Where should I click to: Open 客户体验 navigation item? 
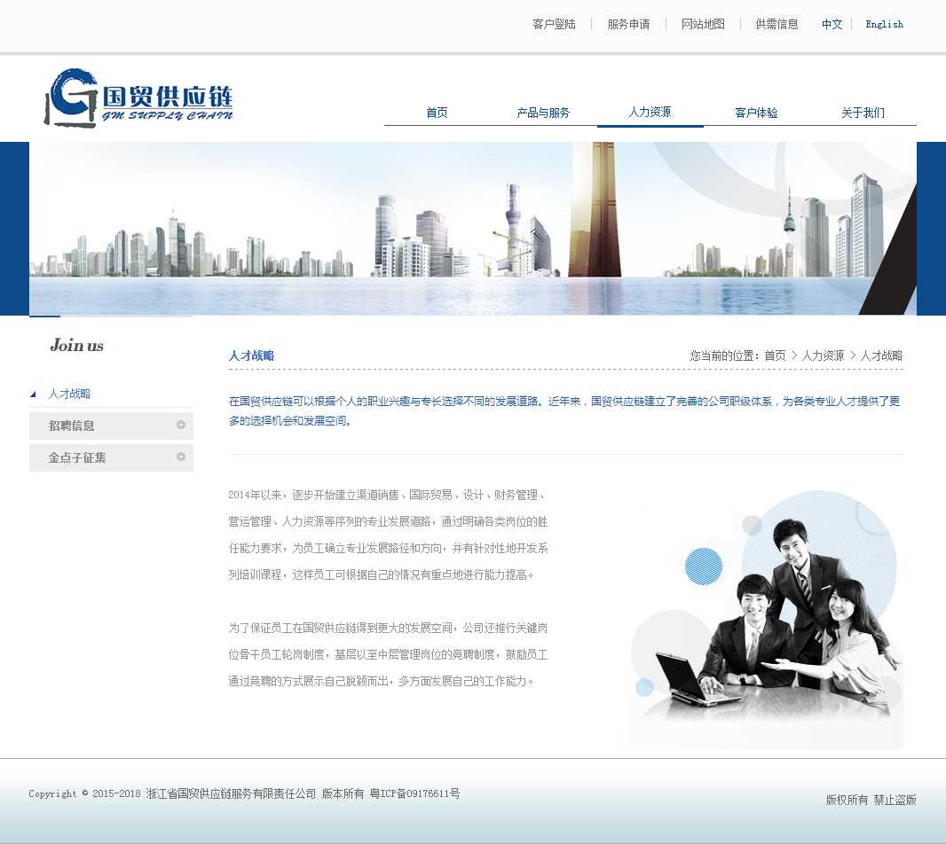point(756,113)
